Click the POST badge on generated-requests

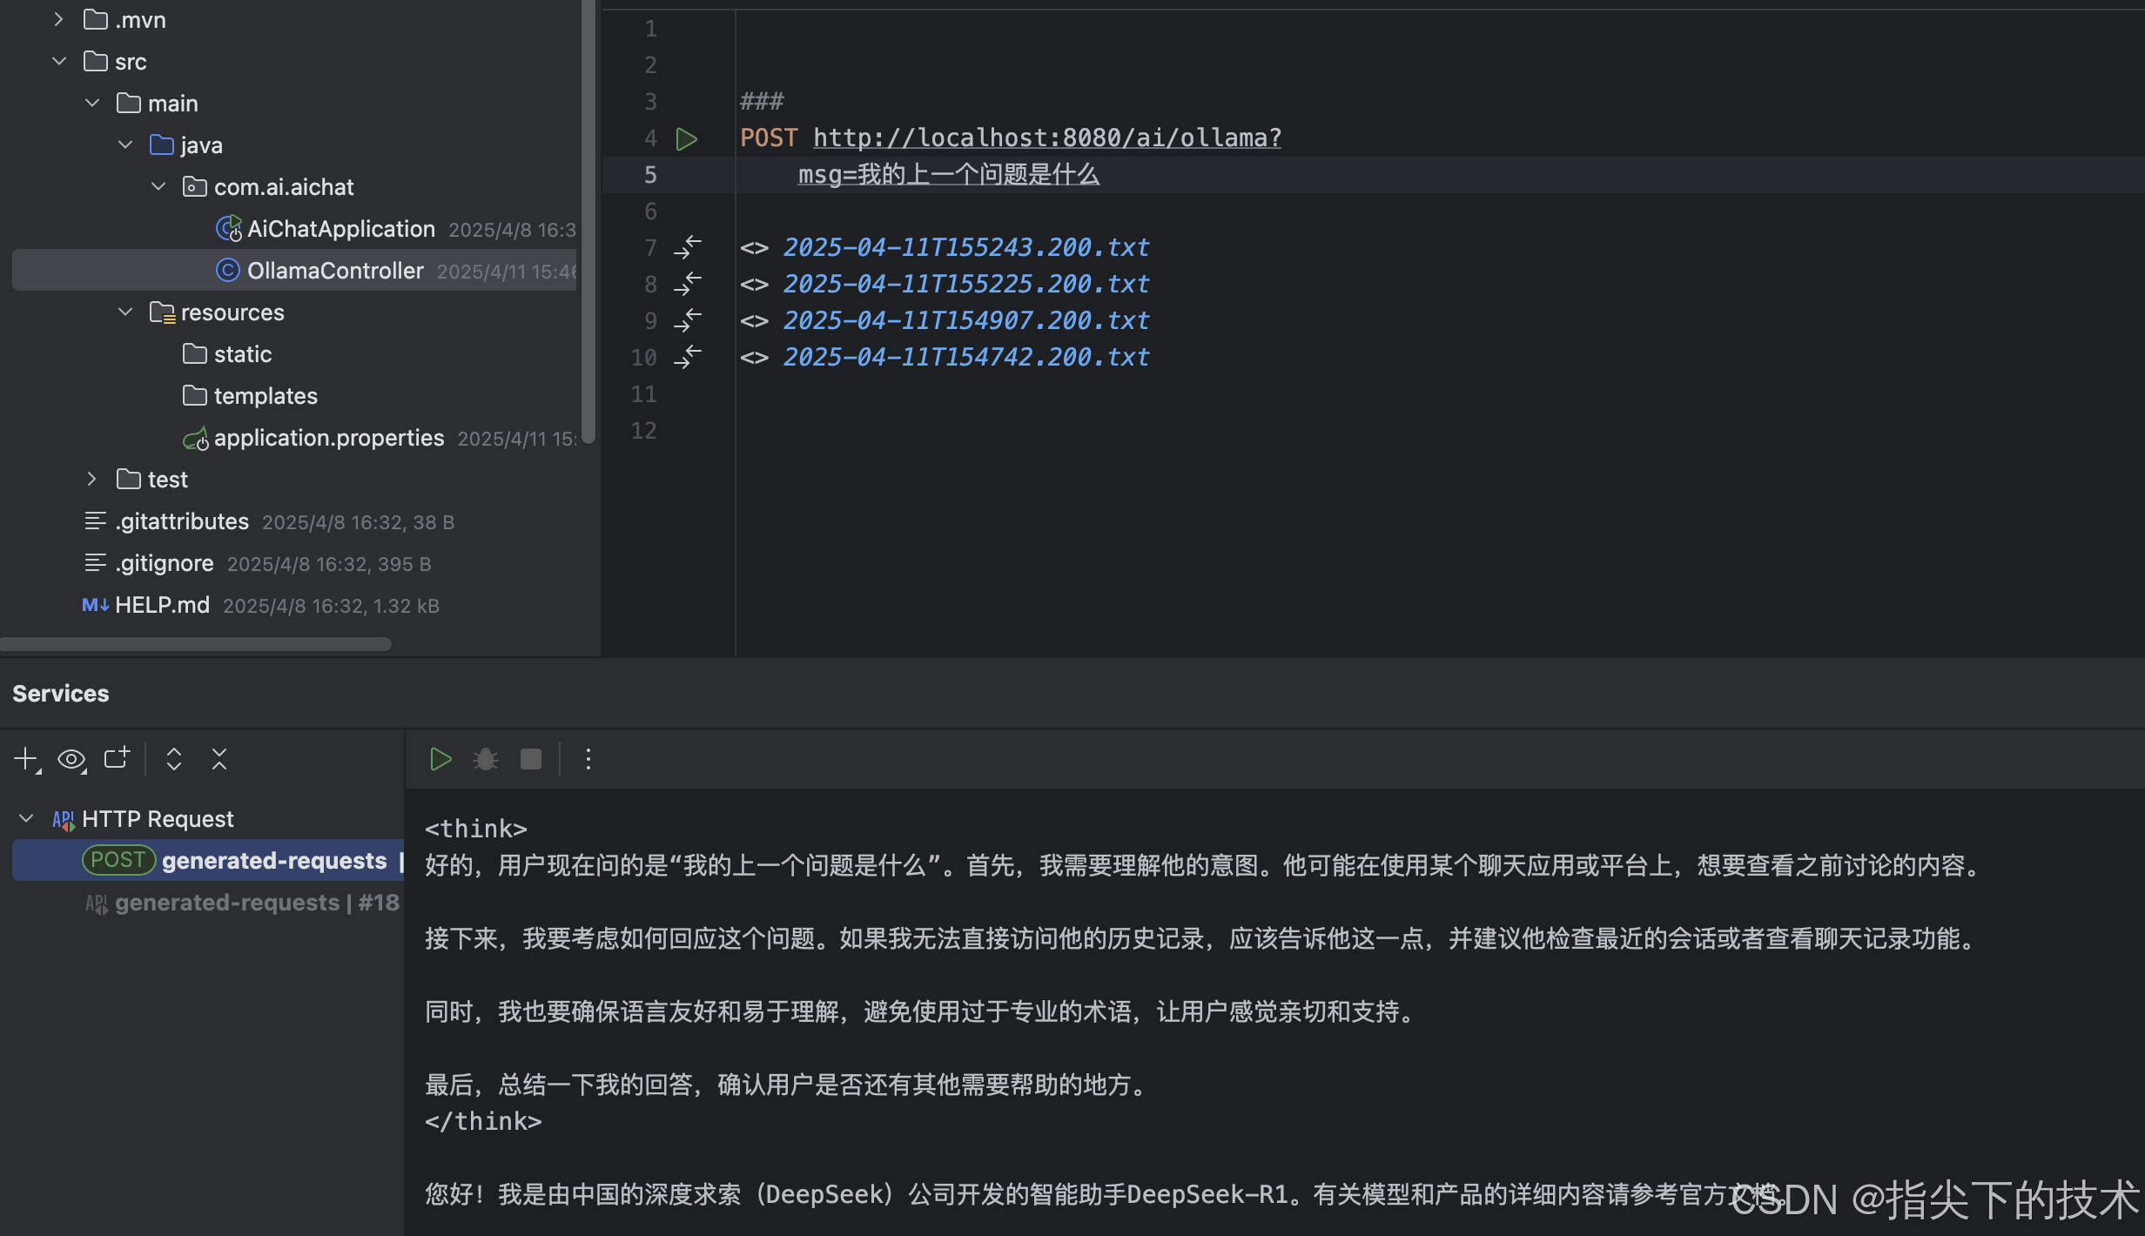118,860
